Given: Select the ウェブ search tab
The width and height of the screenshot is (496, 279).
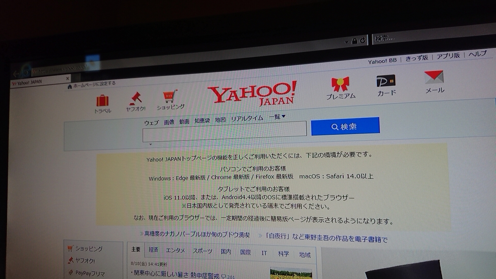Looking at the screenshot, I should pyautogui.click(x=151, y=123).
